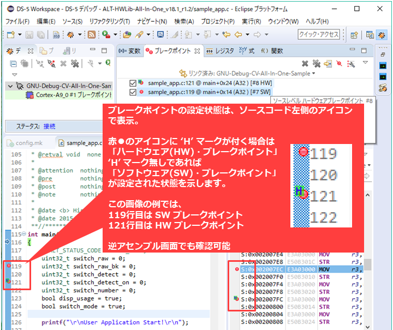Open the Search dropdown arrow
The width and height of the screenshot is (393, 330).
point(148,34)
